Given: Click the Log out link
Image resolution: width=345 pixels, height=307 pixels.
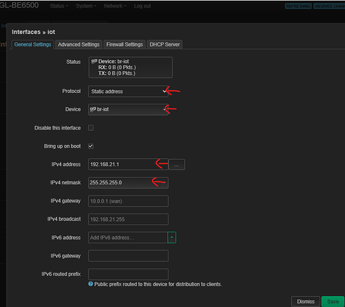Looking at the screenshot, I should pyautogui.click(x=142, y=6).
